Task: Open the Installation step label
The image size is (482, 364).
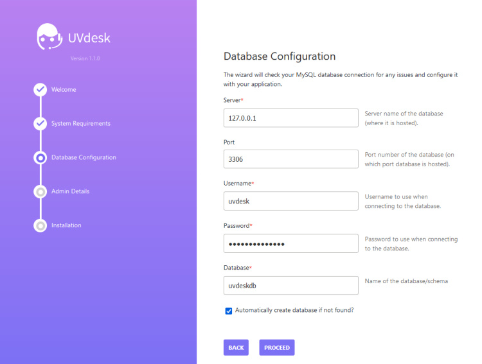Action: click(x=66, y=225)
